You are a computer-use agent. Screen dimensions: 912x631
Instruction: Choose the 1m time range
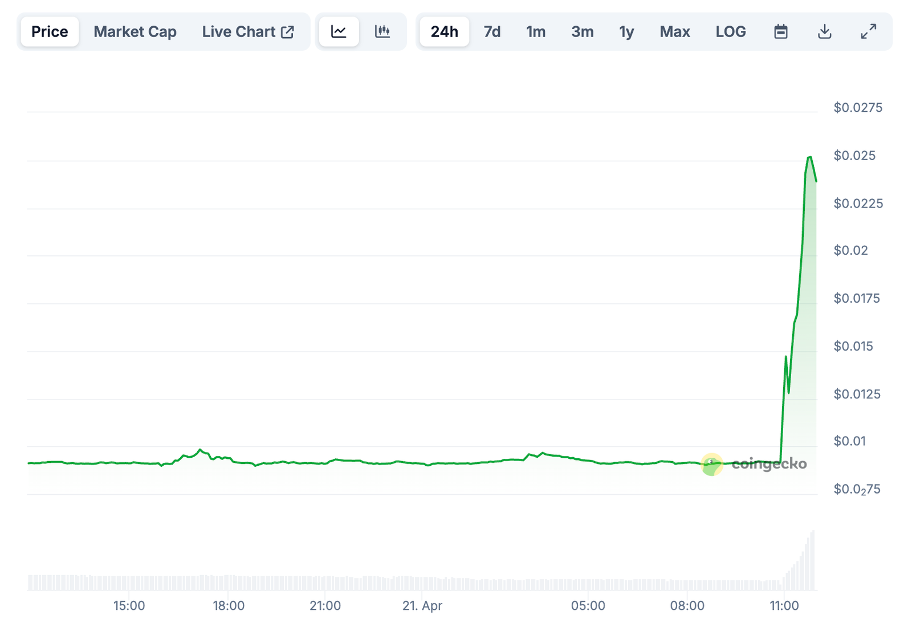point(535,31)
